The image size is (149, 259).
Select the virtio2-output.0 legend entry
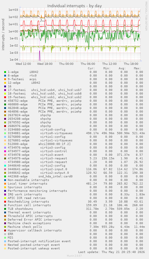pyautogui.click(x=38, y=173)
